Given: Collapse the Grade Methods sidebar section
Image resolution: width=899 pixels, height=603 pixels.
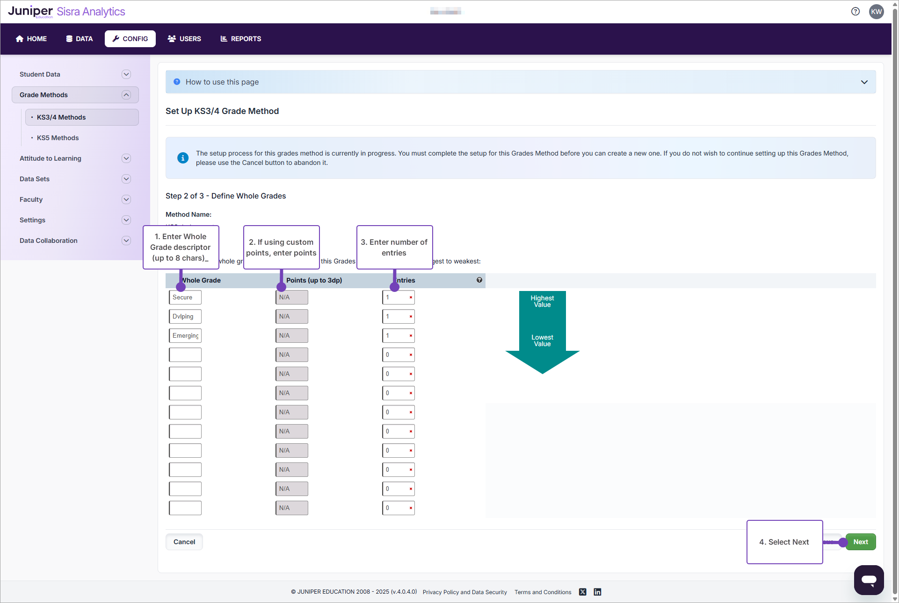Looking at the screenshot, I should point(126,95).
